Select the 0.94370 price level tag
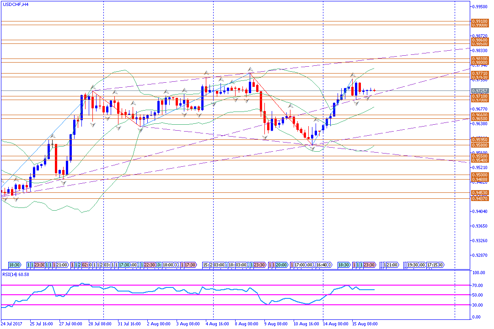The height and width of the screenshot is (329, 494). click(x=479, y=199)
